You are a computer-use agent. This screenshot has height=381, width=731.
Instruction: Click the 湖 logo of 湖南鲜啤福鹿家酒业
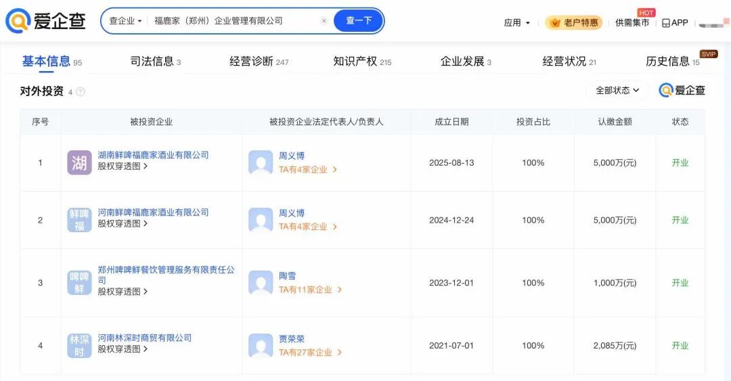(79, 163)
